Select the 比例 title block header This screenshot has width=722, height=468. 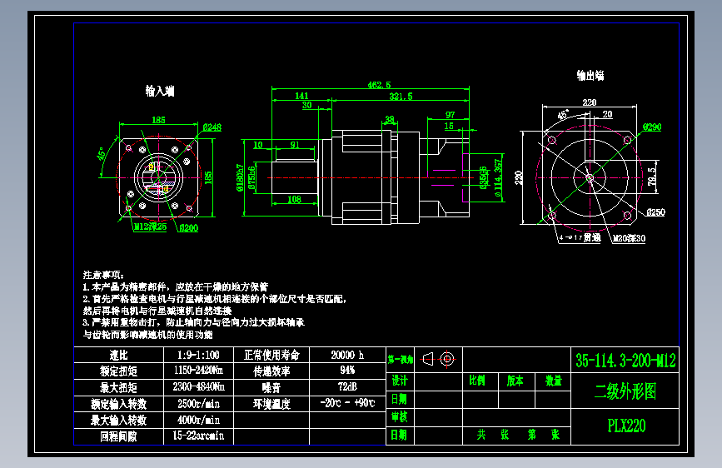point(477,381)
